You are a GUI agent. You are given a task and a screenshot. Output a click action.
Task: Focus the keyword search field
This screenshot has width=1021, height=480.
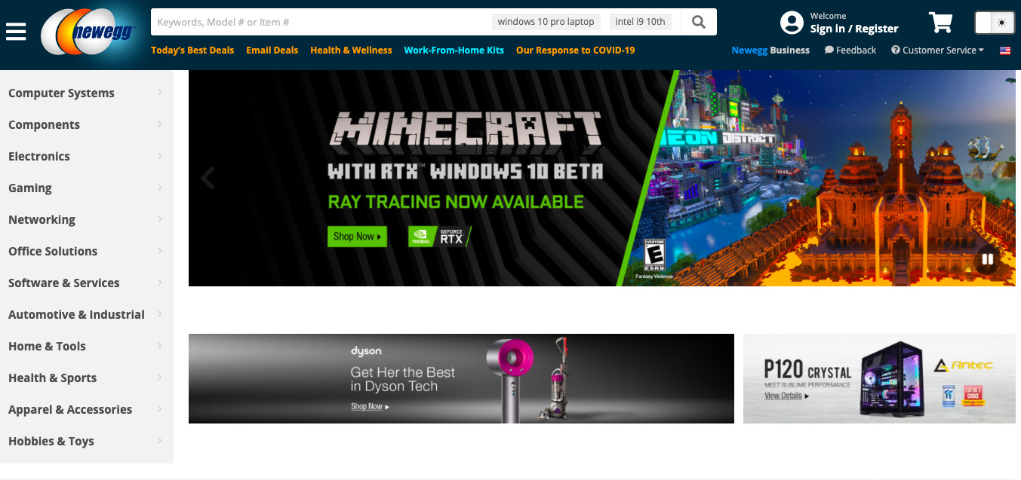tap(321, 22)
